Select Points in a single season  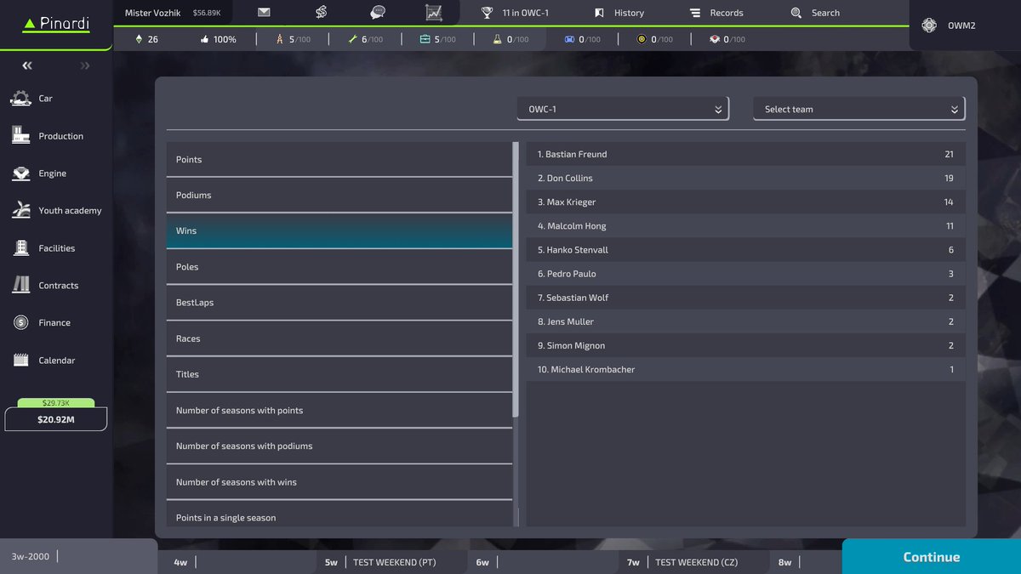(x=339, y=514)
